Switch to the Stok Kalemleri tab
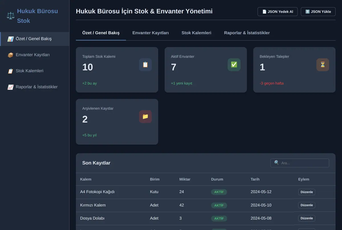Screen dimensions: 342x230 click(196, 33)
